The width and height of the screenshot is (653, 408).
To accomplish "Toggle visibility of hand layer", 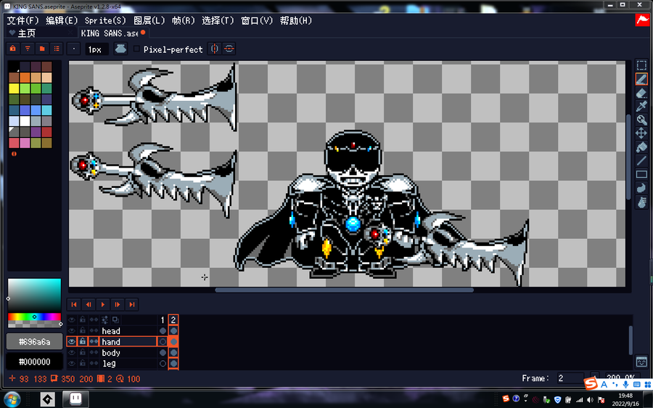I will point(72,342).
